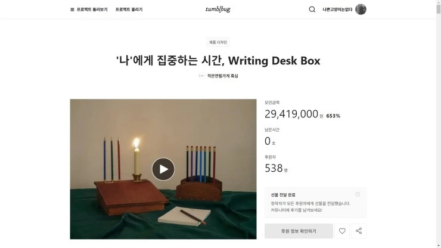This screenshot has height=248, width=441.
Task: Click the project video thumbnail image
Action: [163, 169]
